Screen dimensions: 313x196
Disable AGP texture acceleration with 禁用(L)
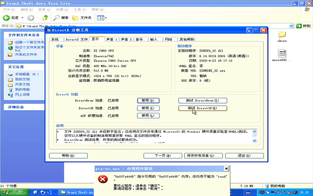click(148, 115)
